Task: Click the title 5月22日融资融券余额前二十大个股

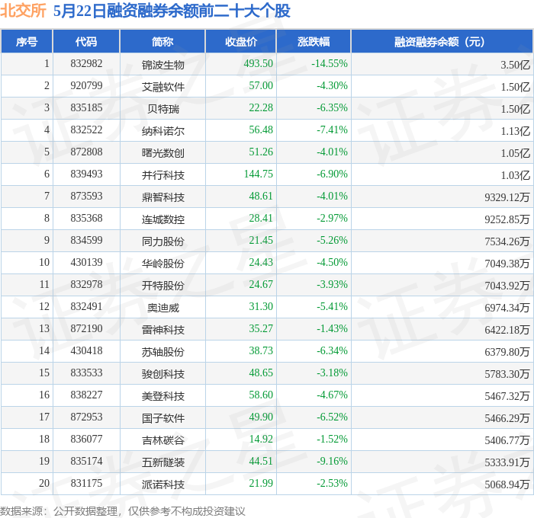Action: click(172, 11)
